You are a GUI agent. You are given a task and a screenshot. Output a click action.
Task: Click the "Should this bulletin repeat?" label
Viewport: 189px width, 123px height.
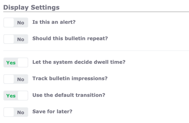pos(70,39)
